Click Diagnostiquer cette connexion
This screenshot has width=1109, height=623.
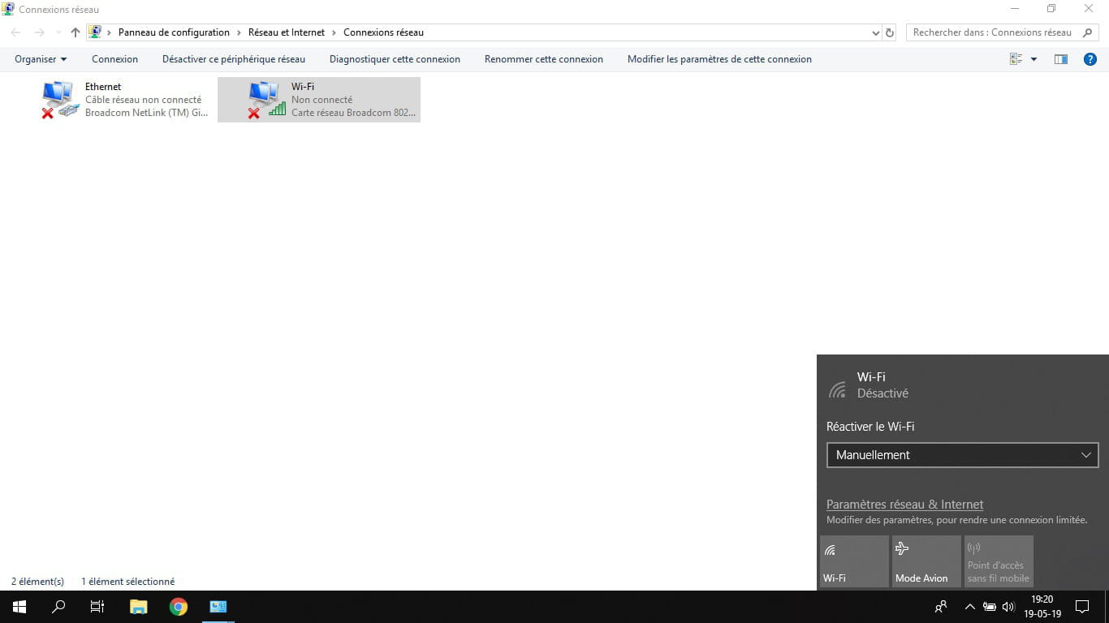(395, 59)
